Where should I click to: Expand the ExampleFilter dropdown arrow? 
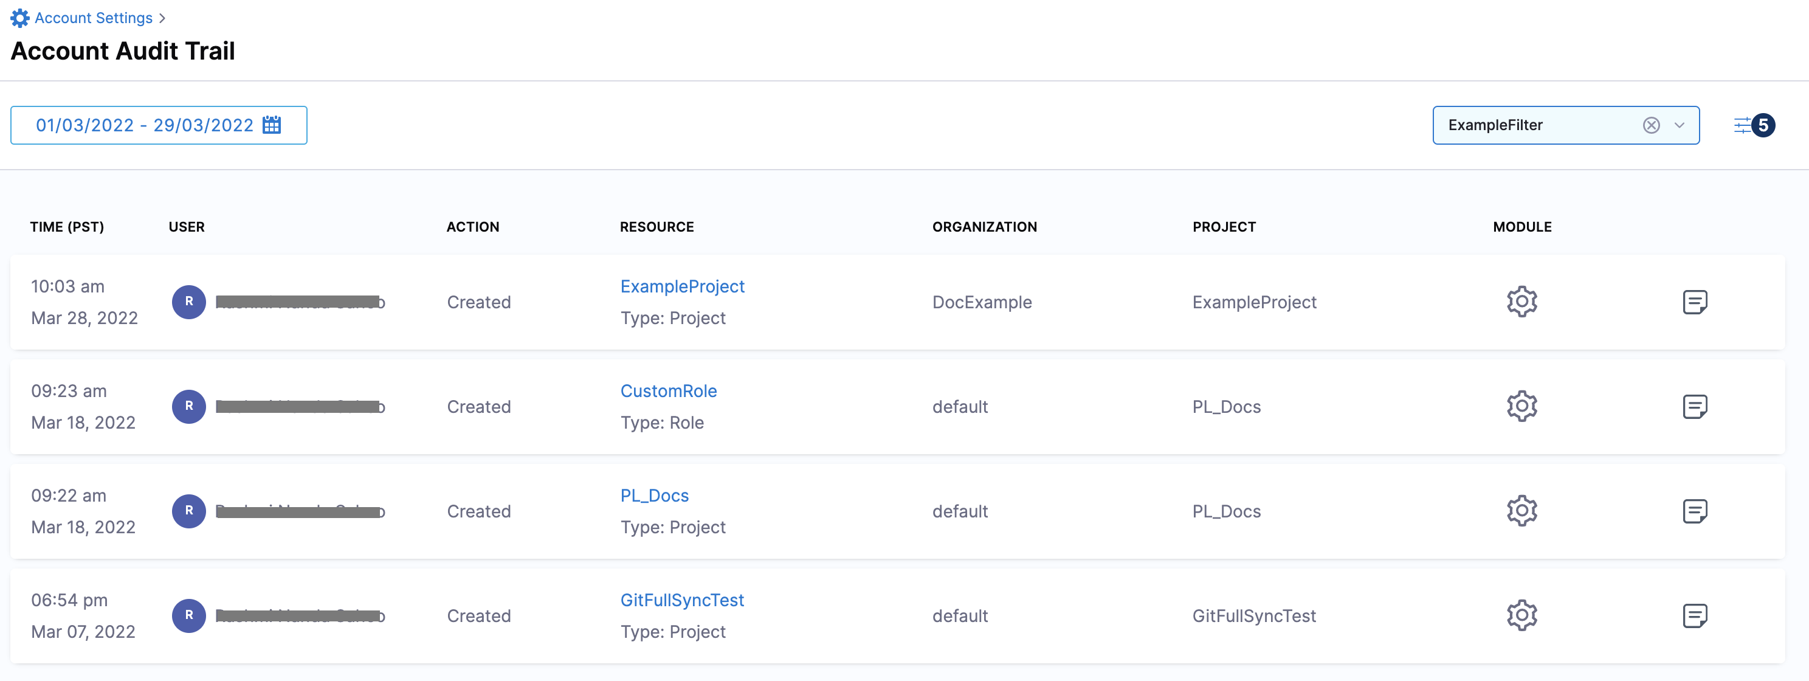pyautogui.click(x=1679, y=126)
